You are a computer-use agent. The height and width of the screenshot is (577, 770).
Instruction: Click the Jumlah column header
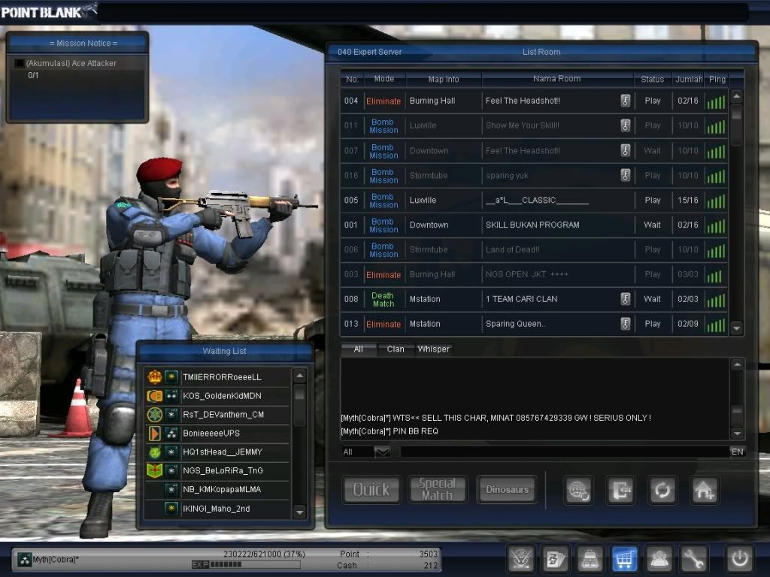click(x=689, y=79)
